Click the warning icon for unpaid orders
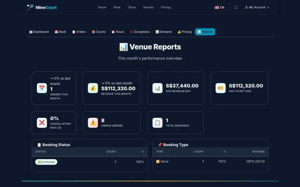Viewport: 300px width, 187px height. coord(93,123)
